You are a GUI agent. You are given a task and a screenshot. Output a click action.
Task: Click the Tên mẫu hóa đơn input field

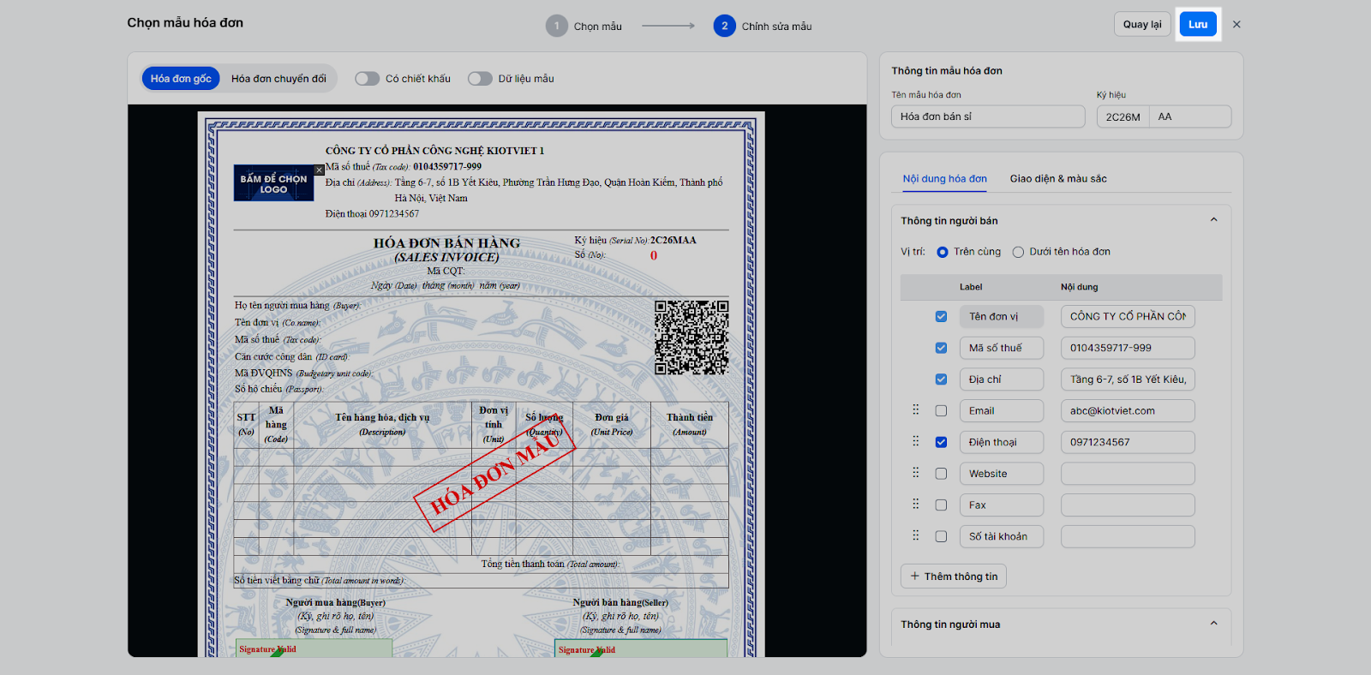pyautogui.click(x=988, y=116)
